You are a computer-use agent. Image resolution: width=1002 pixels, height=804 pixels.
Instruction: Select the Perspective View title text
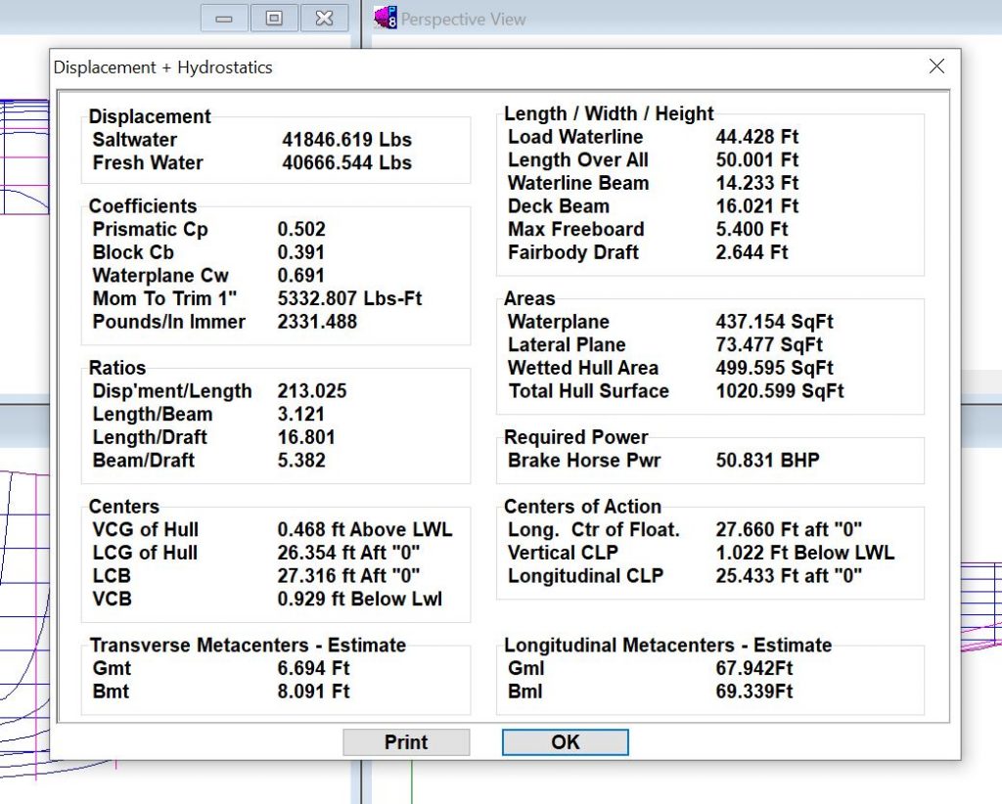coord(463,20)
